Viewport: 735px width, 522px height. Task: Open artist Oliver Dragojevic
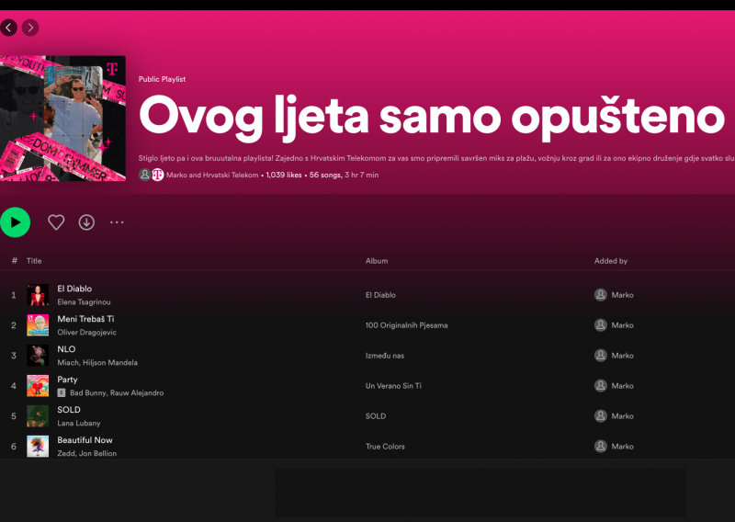[86, 333]
